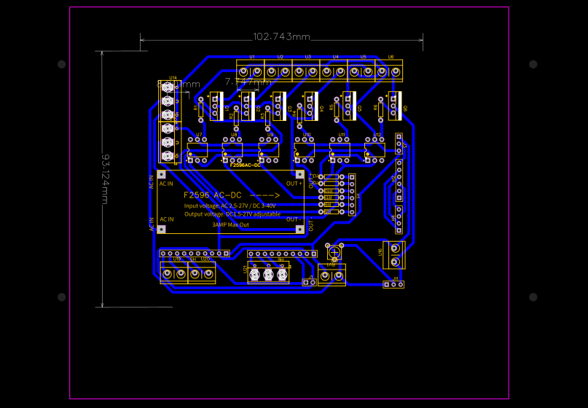Select the U20 terminal block
Image resolution: width=588 pixels, height=408 pixels.
[202, 272]
